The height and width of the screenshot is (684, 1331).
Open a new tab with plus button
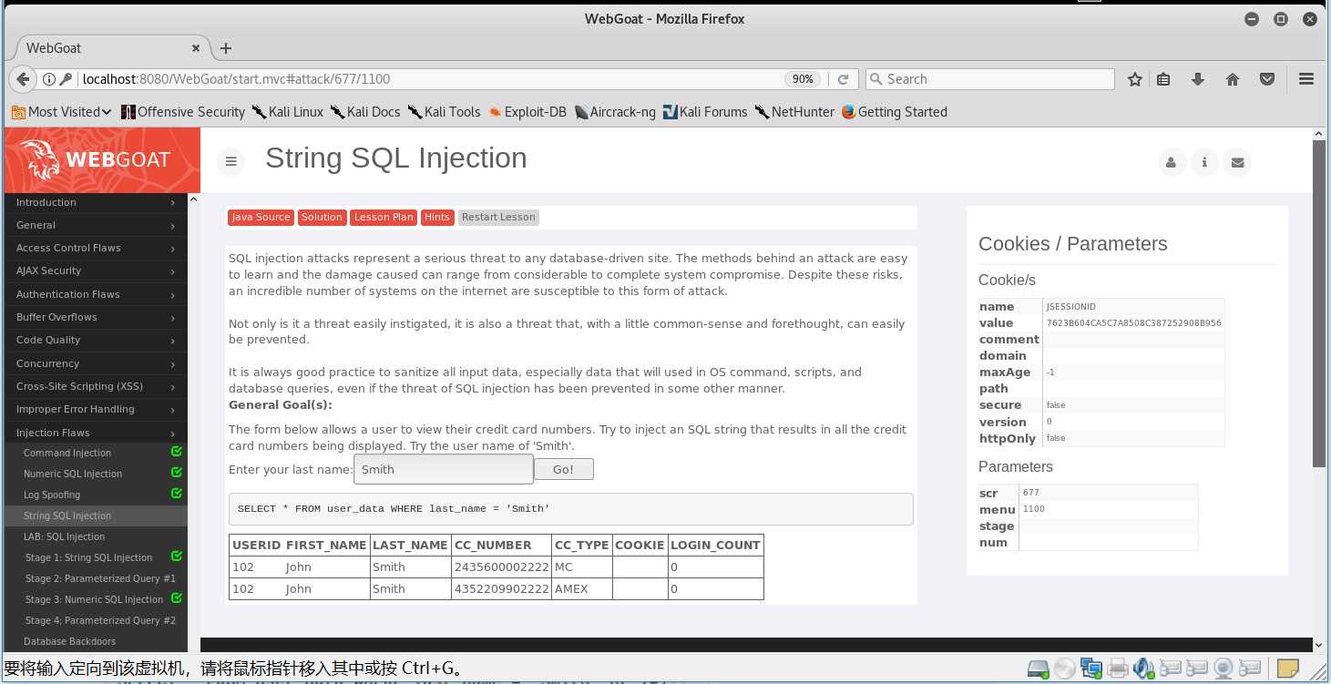(x=226, y=48)
